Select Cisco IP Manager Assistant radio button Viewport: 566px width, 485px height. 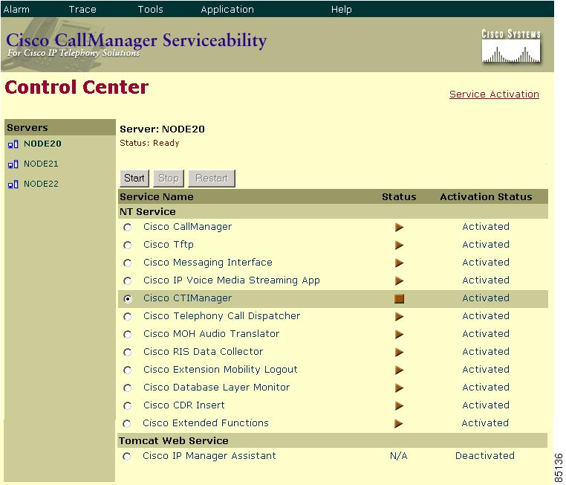pos(127,457)
